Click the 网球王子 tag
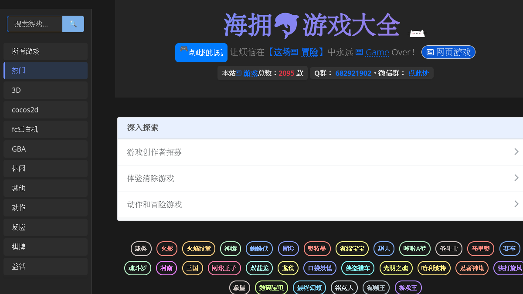523x294 pixels. tap(224, 268)
